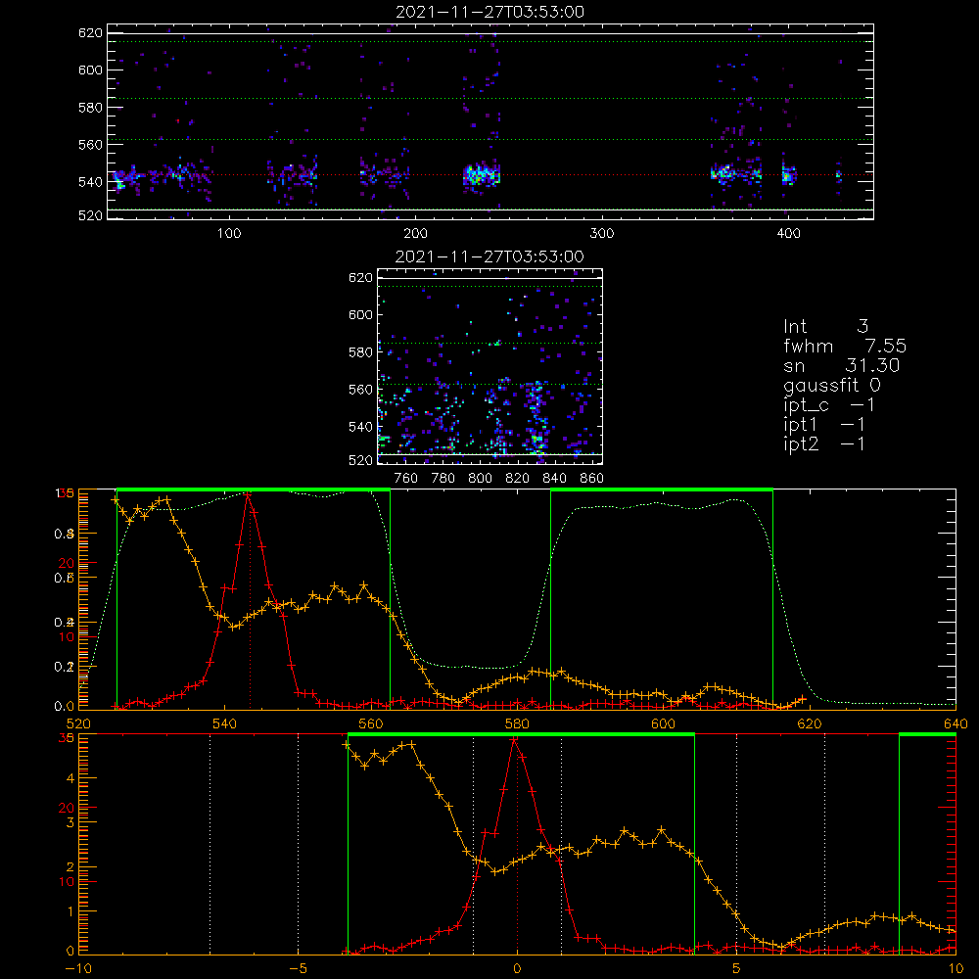Click x-axis label 640 of spectrum plot

pos(956,723)
